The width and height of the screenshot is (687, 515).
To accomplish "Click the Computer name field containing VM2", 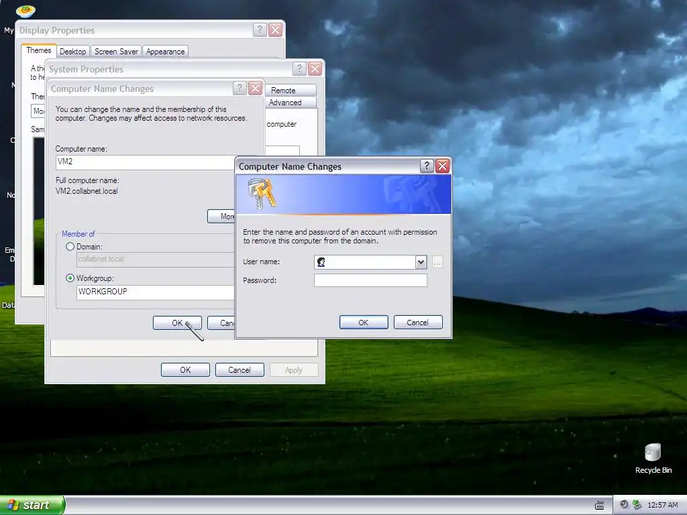I will pos(146,162).
